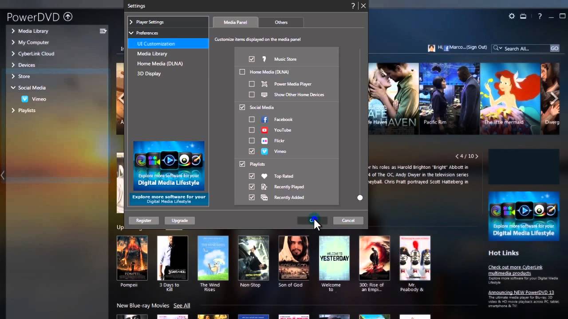568x319 pixels.
Task: Expand My Computer in sidebar
Action: tap(13, 42)
